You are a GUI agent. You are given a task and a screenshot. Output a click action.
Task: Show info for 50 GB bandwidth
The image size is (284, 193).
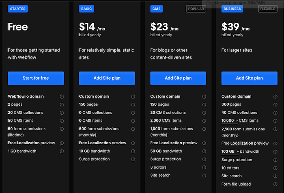tap(204, 151)
